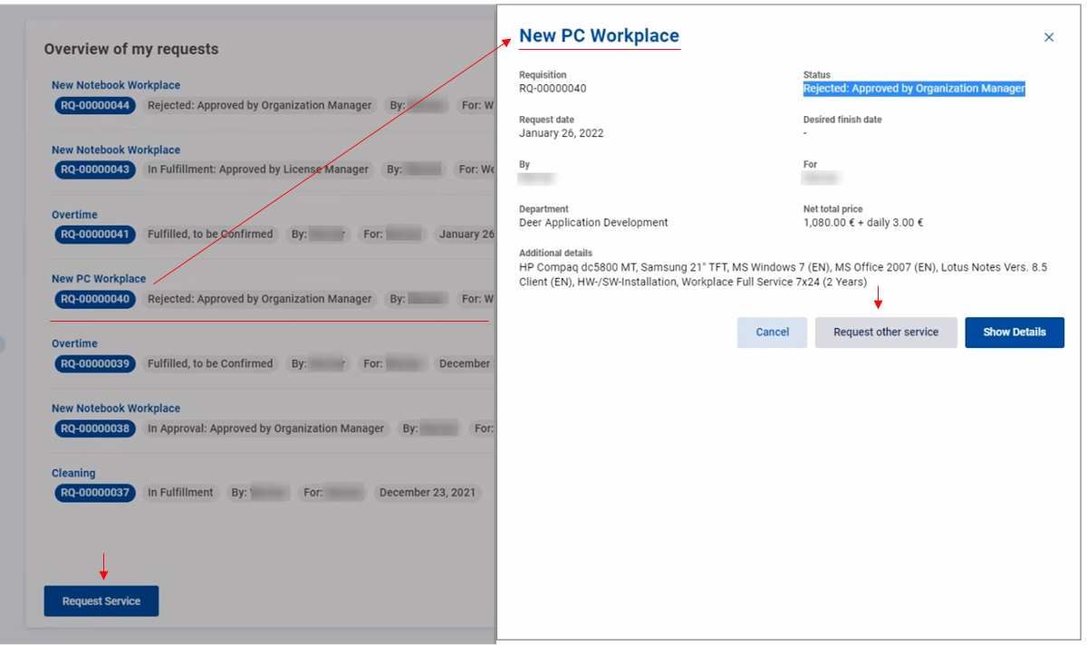Screen dimensions: 1087x646
Task: Click the RQ-00000038 requisition badge
Action: click(95, 429)
